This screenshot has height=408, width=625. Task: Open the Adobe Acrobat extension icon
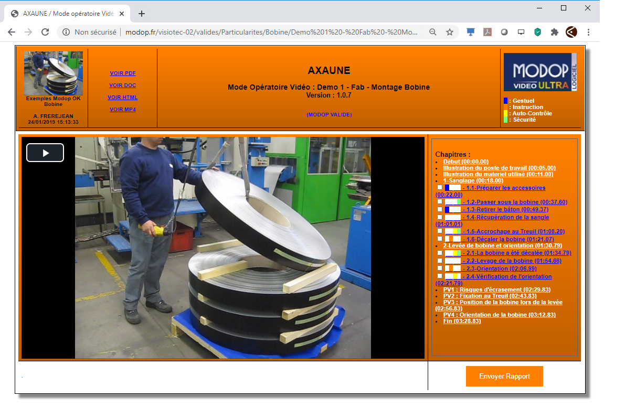[x=487, y=32]
